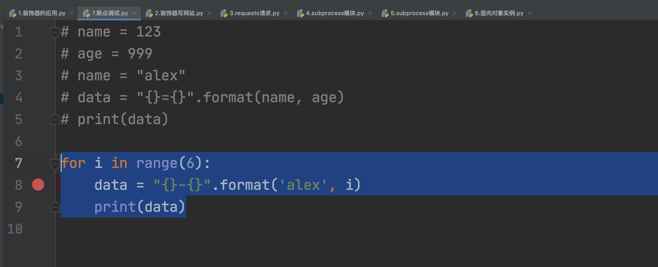The width and height of the screenshot is (658, 267).
Task: Close the 3.requests请求.py tab
Action: pos(286,13)
